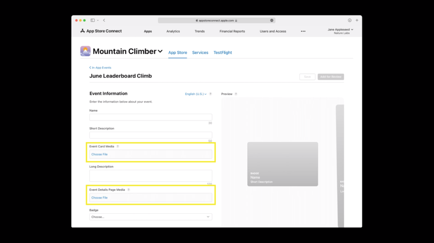The width and height of the screenshot is (434, 243).
Task: Expand the sidebar options chevron
Action: [x=98, y=20]
